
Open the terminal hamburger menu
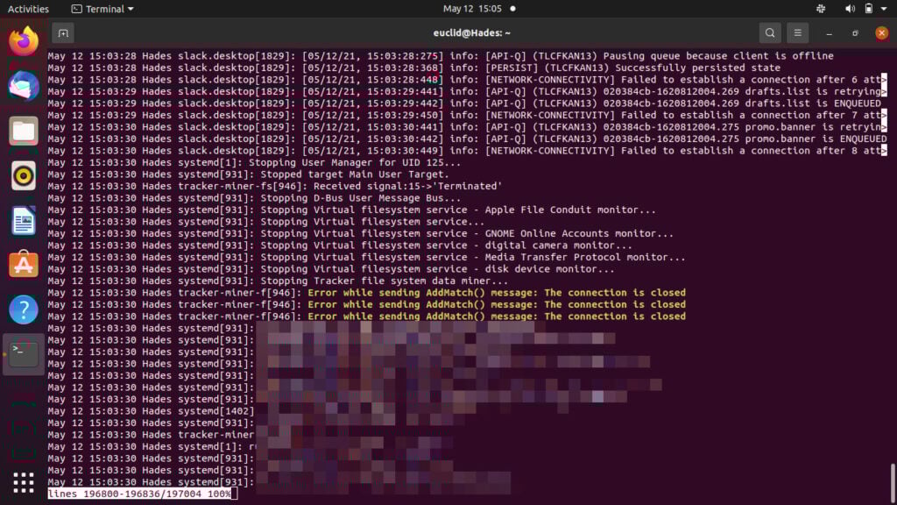[x=797, y=33]
